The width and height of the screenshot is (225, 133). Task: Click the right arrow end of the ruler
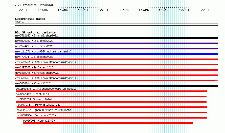coord(217,8)
